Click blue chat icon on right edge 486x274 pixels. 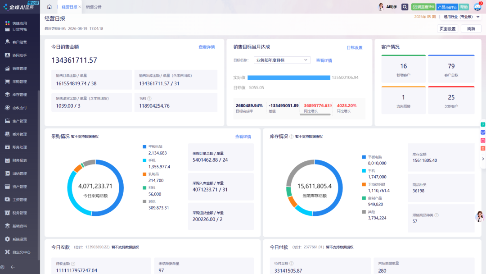pyautogui.click(x=482, y=132)
